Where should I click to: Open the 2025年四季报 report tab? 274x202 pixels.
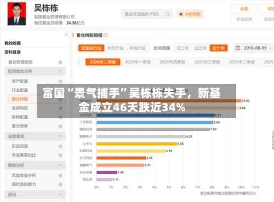(x=172, y=62)
